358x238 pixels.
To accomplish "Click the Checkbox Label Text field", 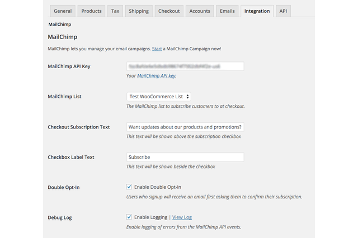I will (x=185, y=157).
